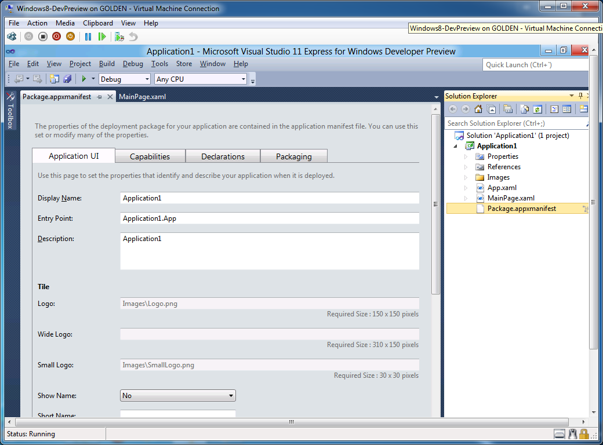Viewport: 603px width, 445px height.
Task: Open the debug target dropdown arrow beside play
Action: click(93, 79)
